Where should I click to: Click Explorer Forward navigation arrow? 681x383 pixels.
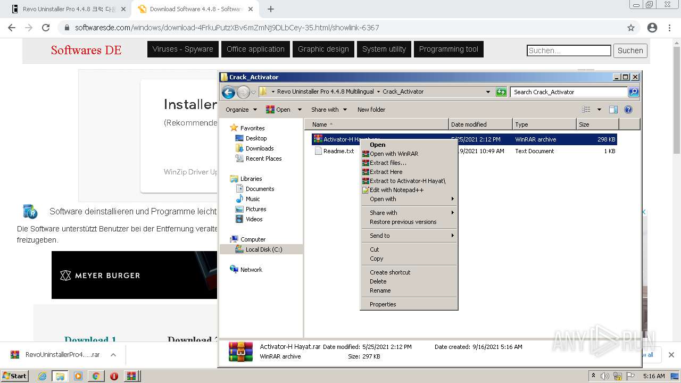(243, 92)
